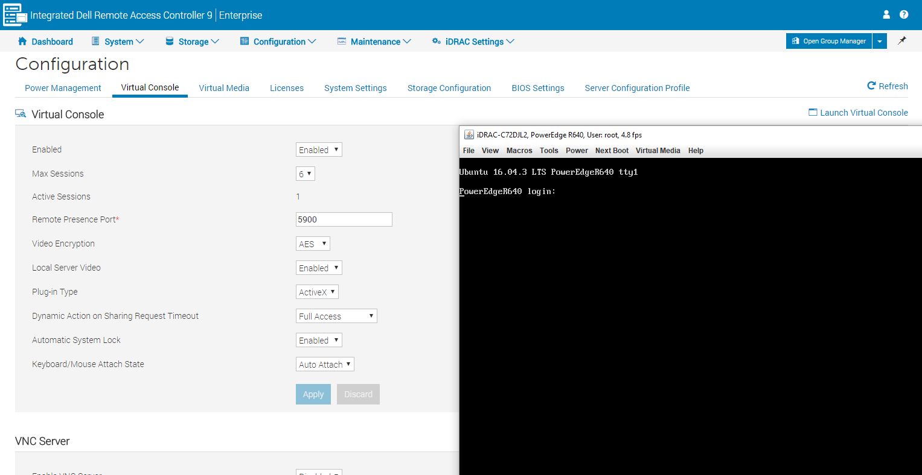This screenshot has width=922, height=475.
Task: Click the console title bar text
Action: click(x=559, y=135)
